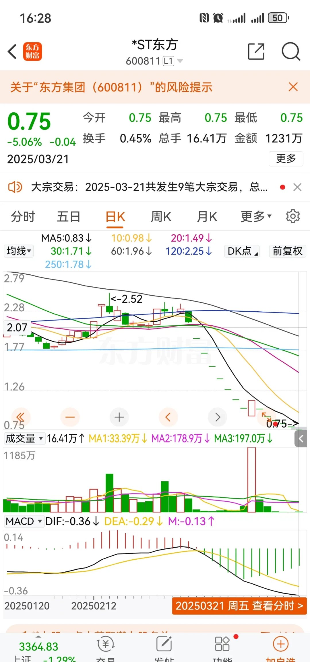The height and width of the screenshot is (662, 310).
Task: Zoom in the K-line chart
Action: click(x=119, y=417)
